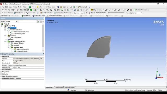The image size is (167, 94).
Task: Open the Edit menu
Action: point(7,7)
